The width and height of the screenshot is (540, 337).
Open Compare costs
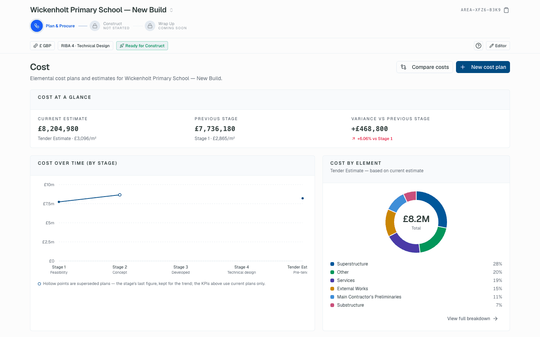424,67
